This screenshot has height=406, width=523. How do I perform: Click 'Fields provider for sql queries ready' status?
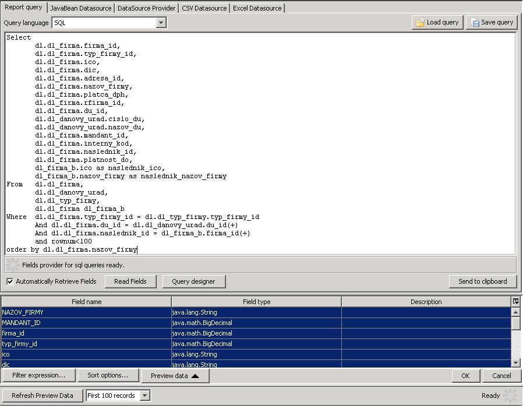73,265
